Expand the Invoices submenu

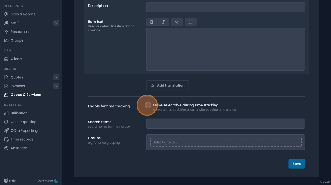click(56, 86)
